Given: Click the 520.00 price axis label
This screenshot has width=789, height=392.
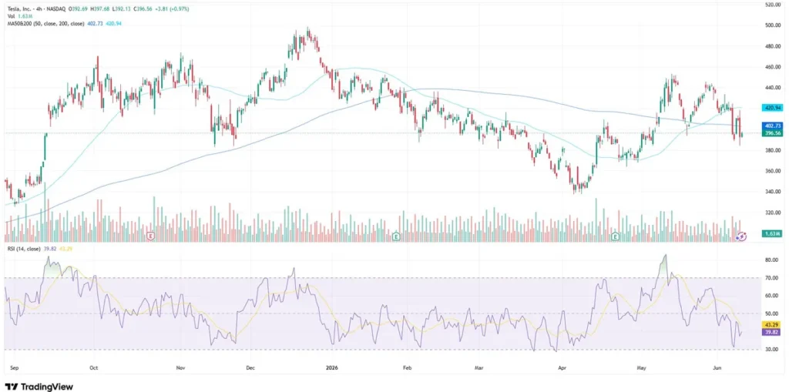Looking at the screenshot, I should (773, 5).
